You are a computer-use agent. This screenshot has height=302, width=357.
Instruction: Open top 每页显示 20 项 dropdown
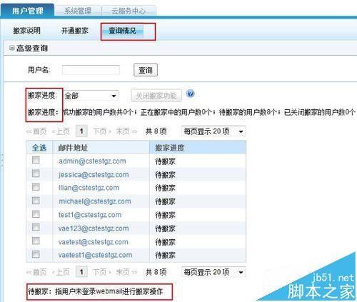click(213, 131)
